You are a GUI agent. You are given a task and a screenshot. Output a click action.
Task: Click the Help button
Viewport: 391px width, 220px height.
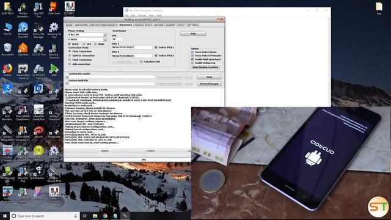[x=193, y=34]
